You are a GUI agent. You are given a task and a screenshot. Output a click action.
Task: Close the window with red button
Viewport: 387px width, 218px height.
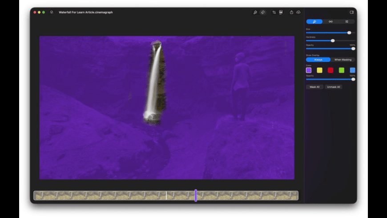(35, 12)
